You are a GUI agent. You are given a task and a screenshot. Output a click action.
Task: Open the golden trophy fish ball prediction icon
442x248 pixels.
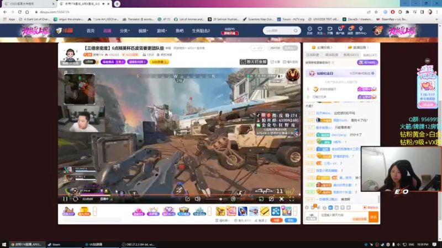(x=84, y=211)
